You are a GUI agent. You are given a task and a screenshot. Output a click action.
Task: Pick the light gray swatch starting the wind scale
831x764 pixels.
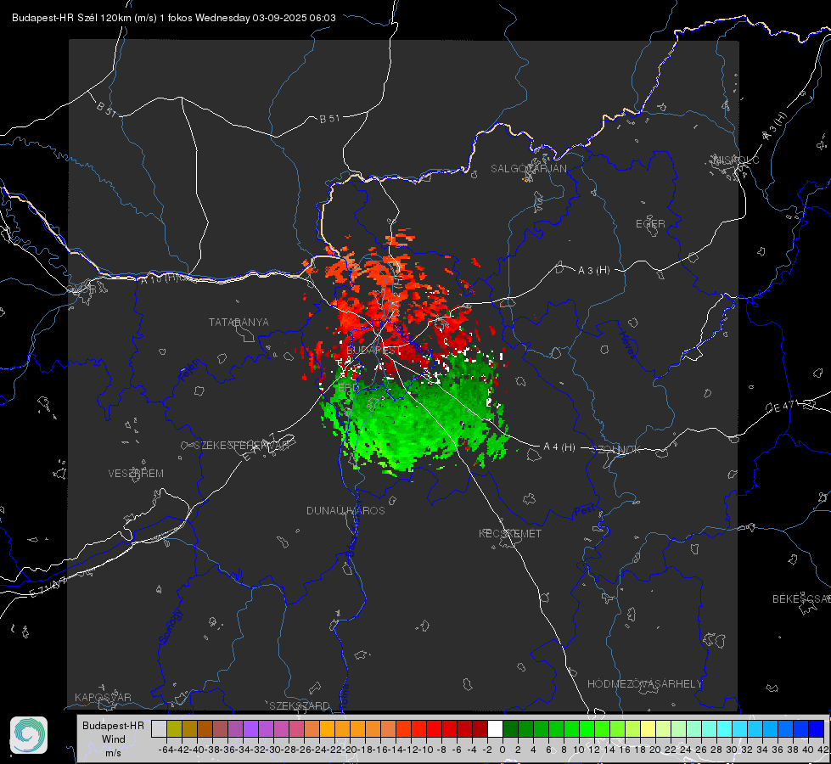click(x=159, y=728)
